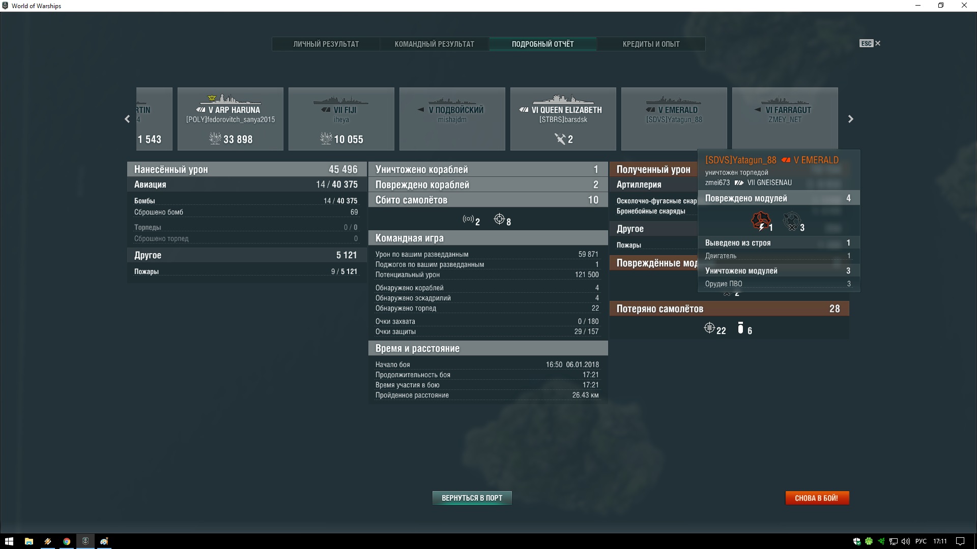The height and width of the screenshot is (549, 977).
Task: Click the Уничтожено кораблей row
Action: pyautogui.click(x=488, y=169)
